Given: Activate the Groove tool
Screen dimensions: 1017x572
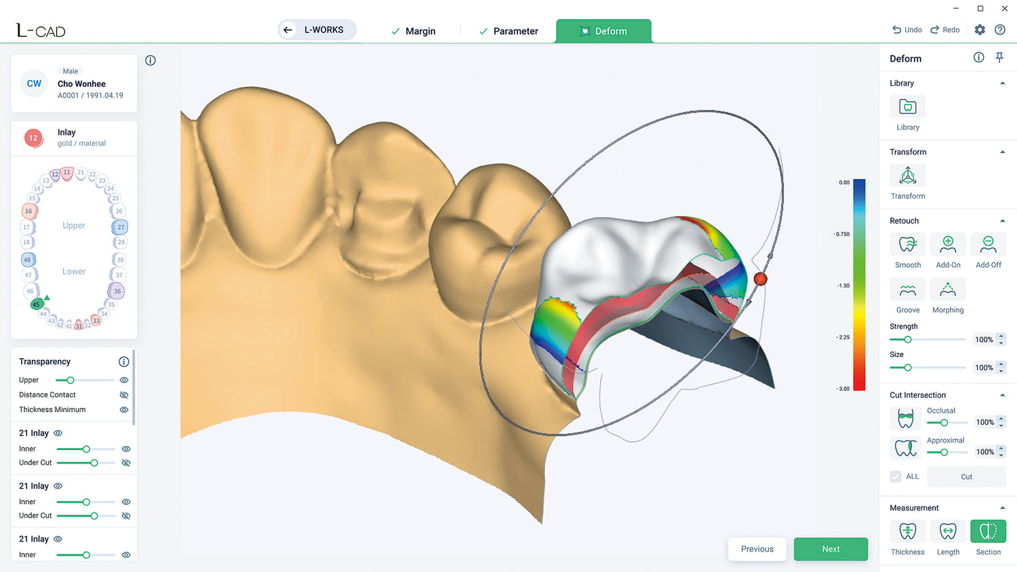Looking at the screenshot, I should [907, 290].
